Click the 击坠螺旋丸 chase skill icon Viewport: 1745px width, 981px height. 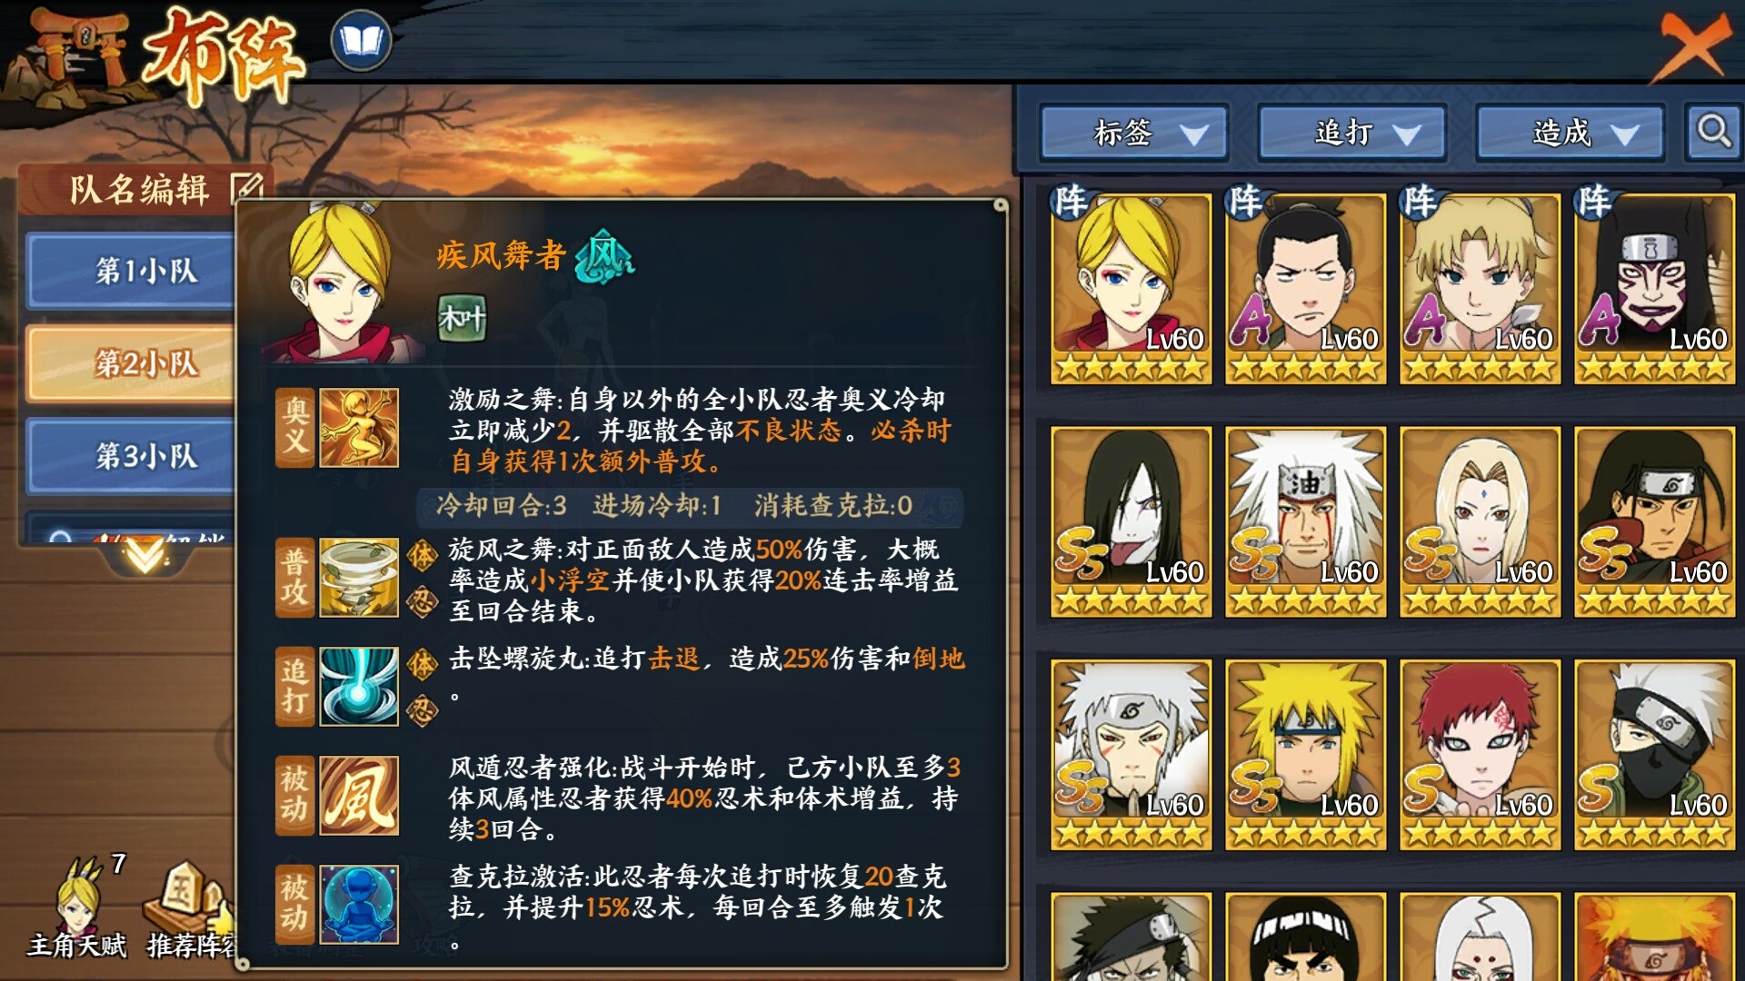tap(359, 686)
